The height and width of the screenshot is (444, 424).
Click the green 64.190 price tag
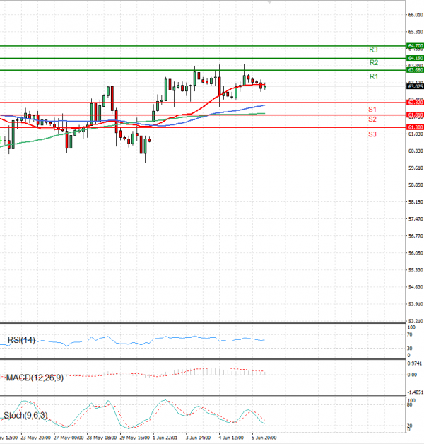click(x=416, y=58)
